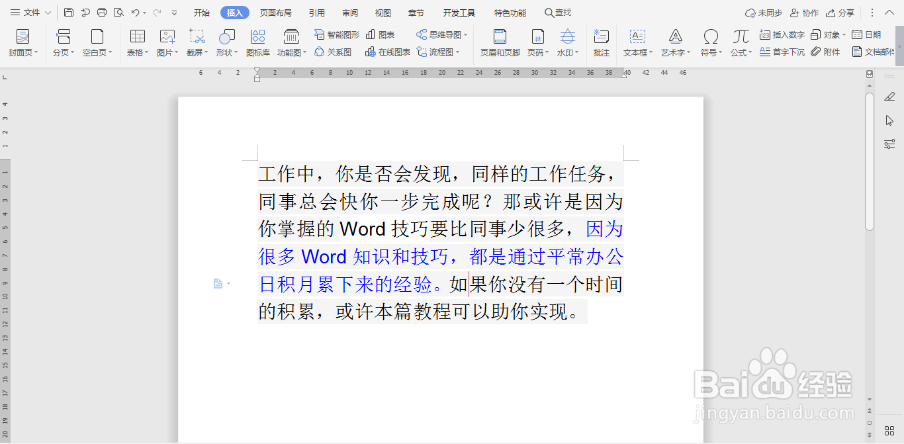Switch to the 页面布局 ribbon tab
904x444 pixels.
point(276,12)
